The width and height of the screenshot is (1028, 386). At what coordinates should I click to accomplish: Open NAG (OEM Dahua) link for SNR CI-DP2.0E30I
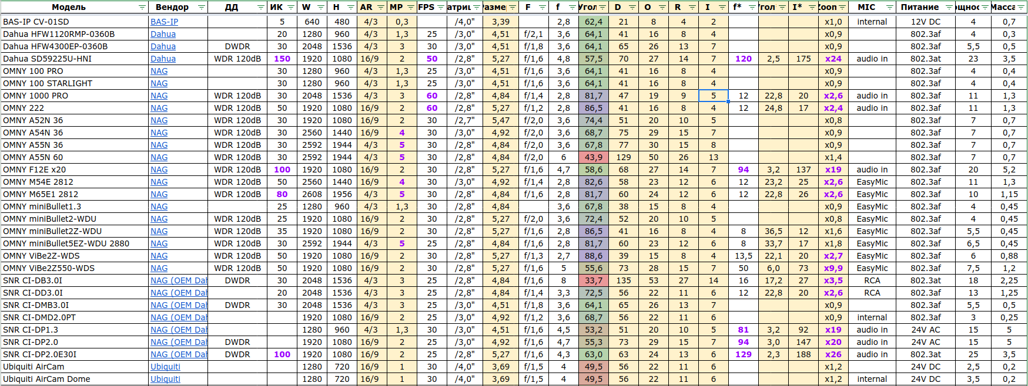click(x=179, y=354)
